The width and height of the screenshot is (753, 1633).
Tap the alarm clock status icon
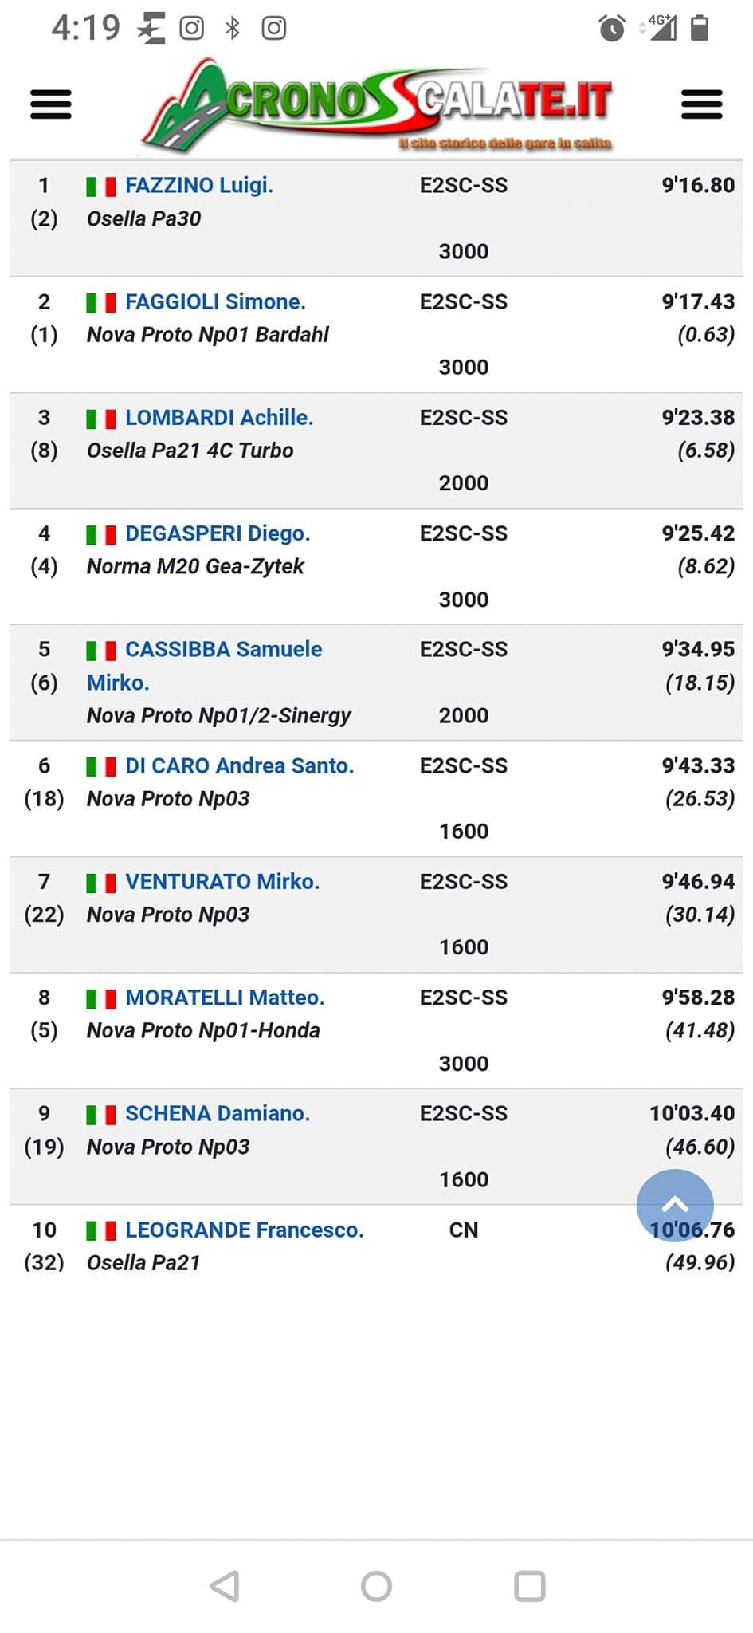coord(611,29)
